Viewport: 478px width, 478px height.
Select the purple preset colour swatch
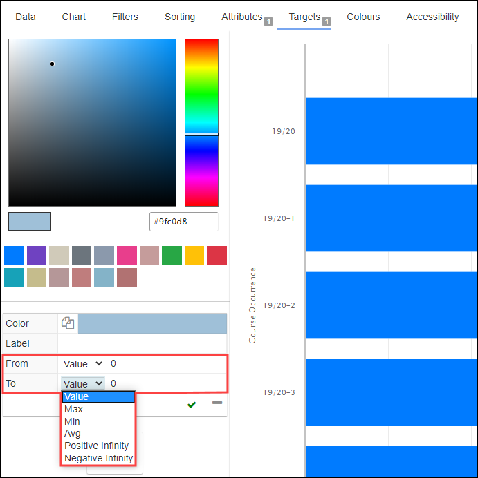(37, 256)
